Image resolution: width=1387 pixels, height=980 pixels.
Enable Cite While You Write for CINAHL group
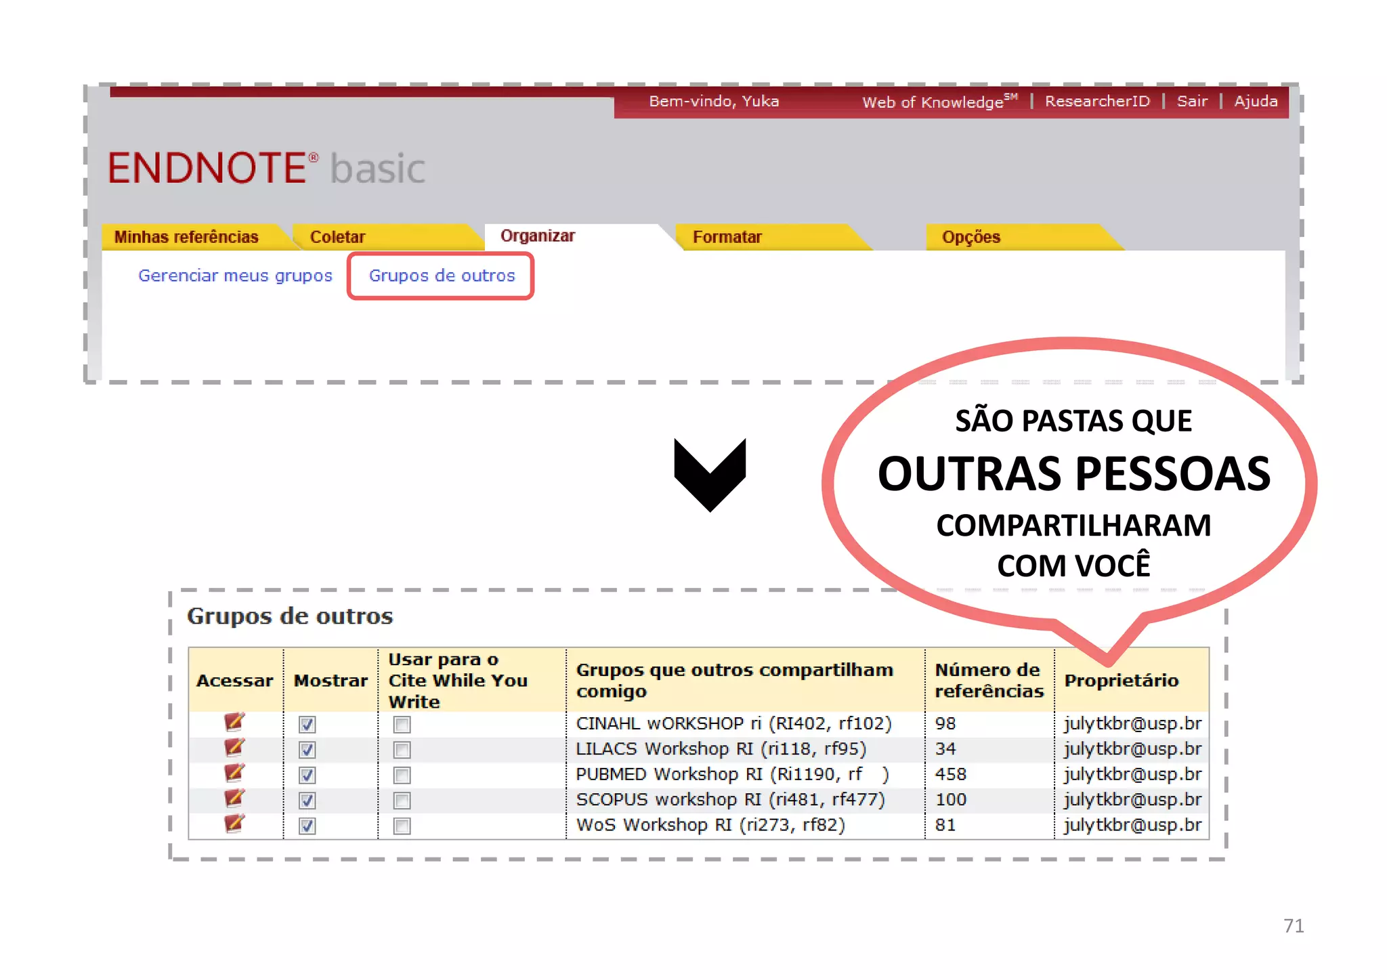[402, 725]
